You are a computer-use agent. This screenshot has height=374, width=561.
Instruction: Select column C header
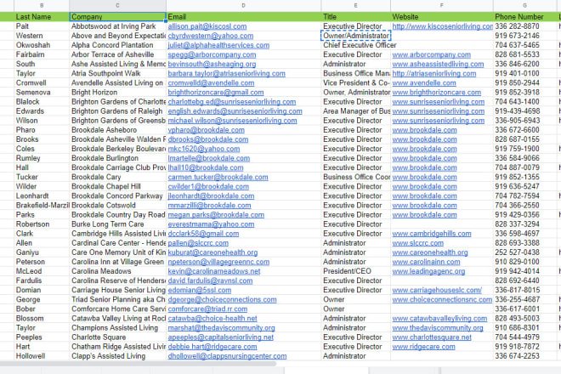click(117, 5)
